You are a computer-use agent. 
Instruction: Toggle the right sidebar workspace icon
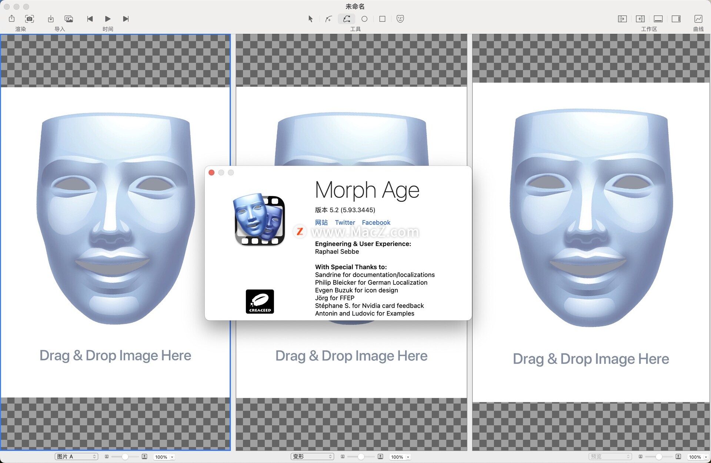676,19
